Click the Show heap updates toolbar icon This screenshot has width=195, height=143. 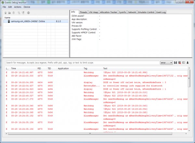[6, 13]
